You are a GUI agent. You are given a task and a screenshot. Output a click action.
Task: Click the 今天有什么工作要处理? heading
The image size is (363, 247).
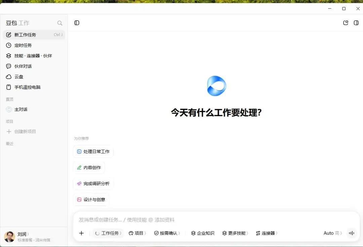[x=216, y=113]
